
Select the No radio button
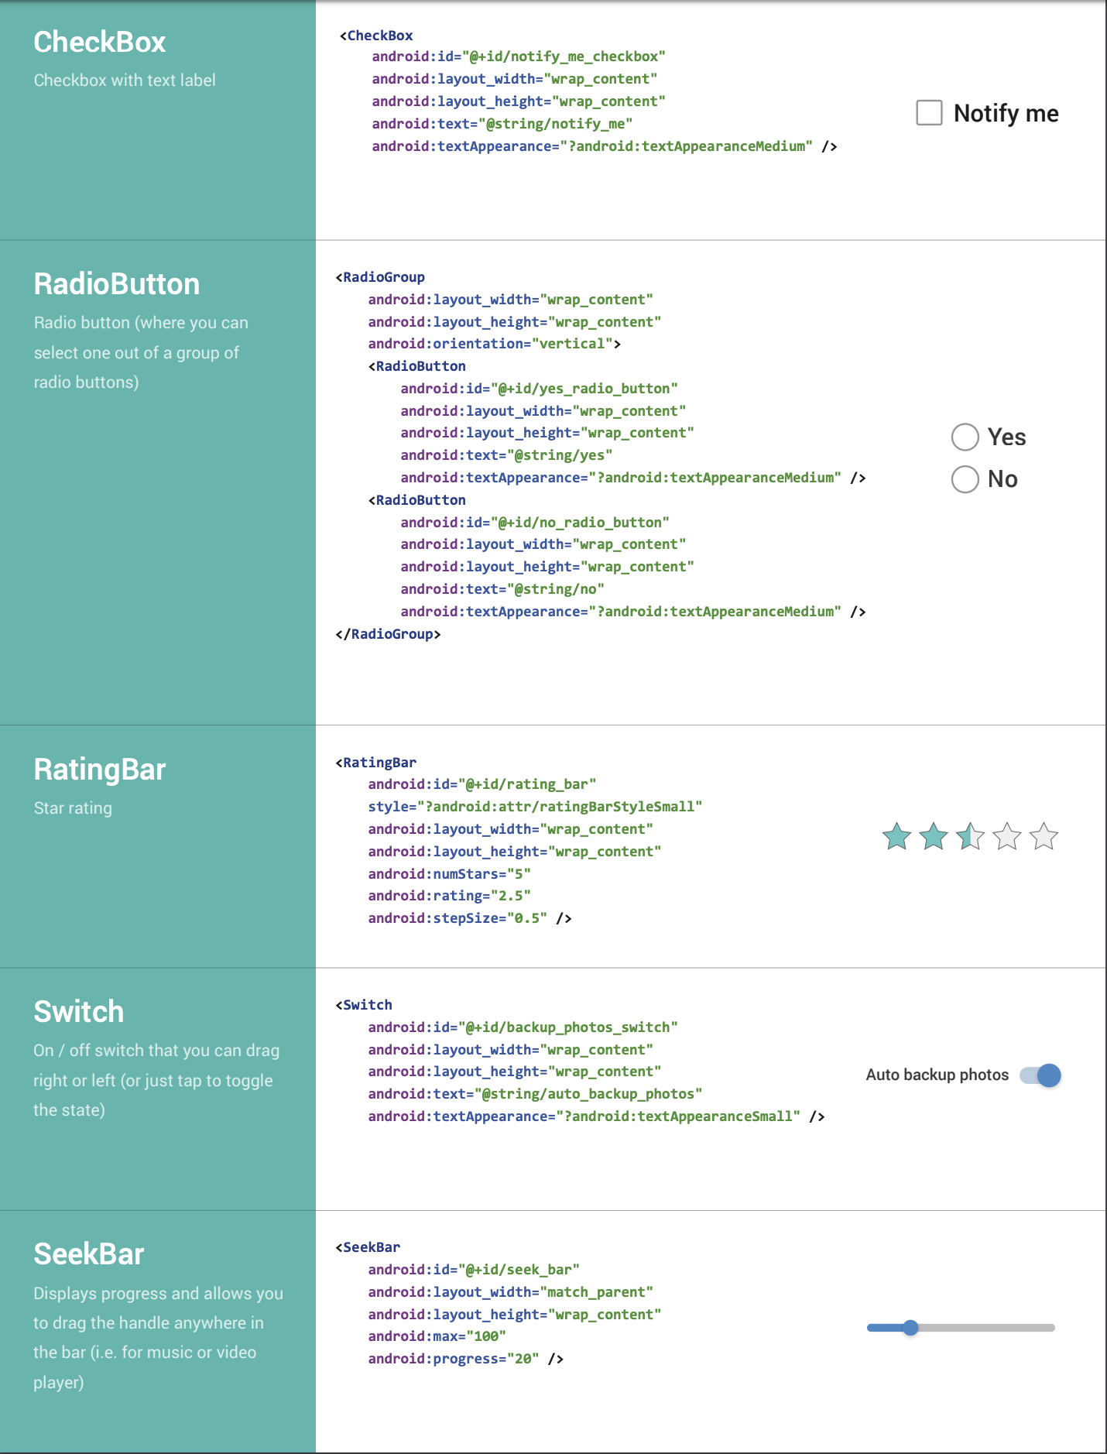coord(965,479)
